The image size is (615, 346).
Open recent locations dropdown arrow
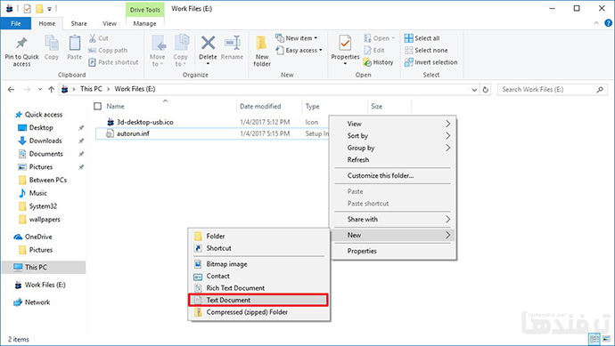tap(40, 90)
